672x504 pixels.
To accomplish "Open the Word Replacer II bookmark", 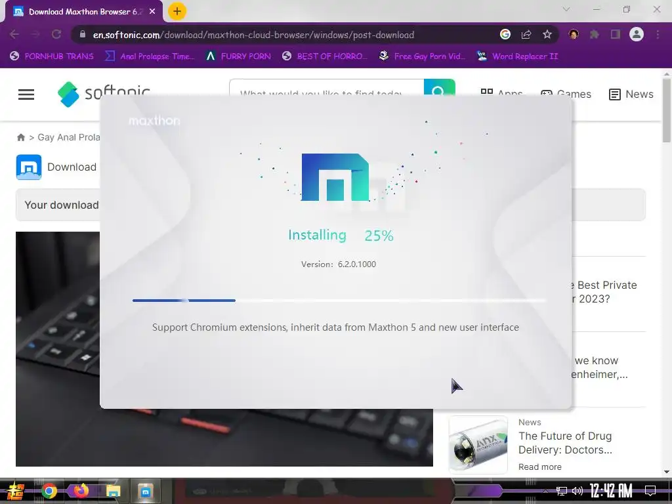I will [517, 56].
